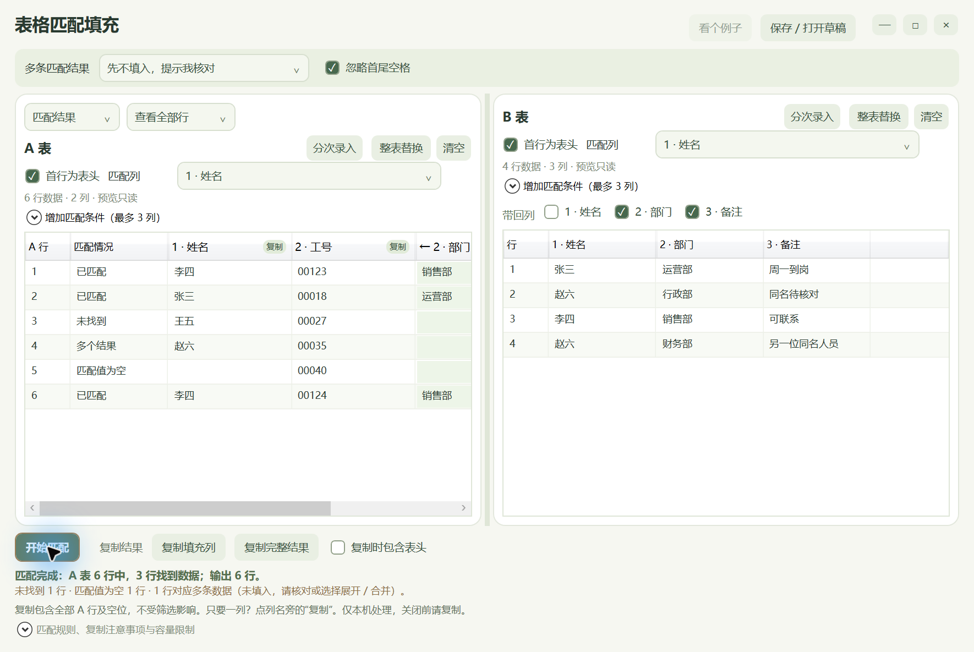
Task: Select A表 cell 00018
Action: 353,296
